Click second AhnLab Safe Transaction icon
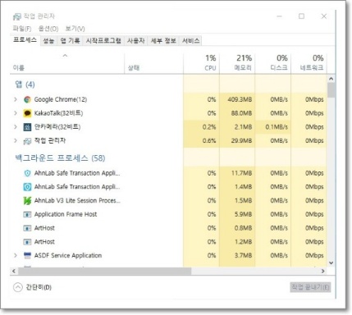The width and height of the screenshot is (352, 315). coord(27,187)
